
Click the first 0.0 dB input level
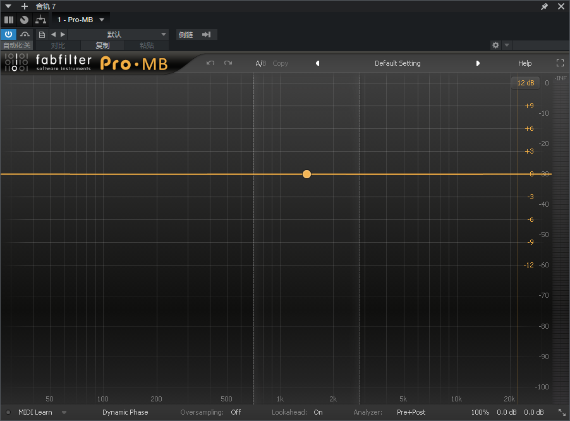pyautogui.click(x=507, y=412)
